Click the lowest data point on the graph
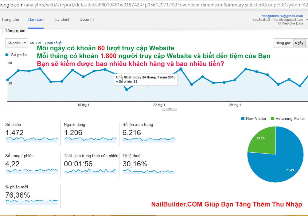Viewport: 308px width, 216px height. click(x=127, y=89)
